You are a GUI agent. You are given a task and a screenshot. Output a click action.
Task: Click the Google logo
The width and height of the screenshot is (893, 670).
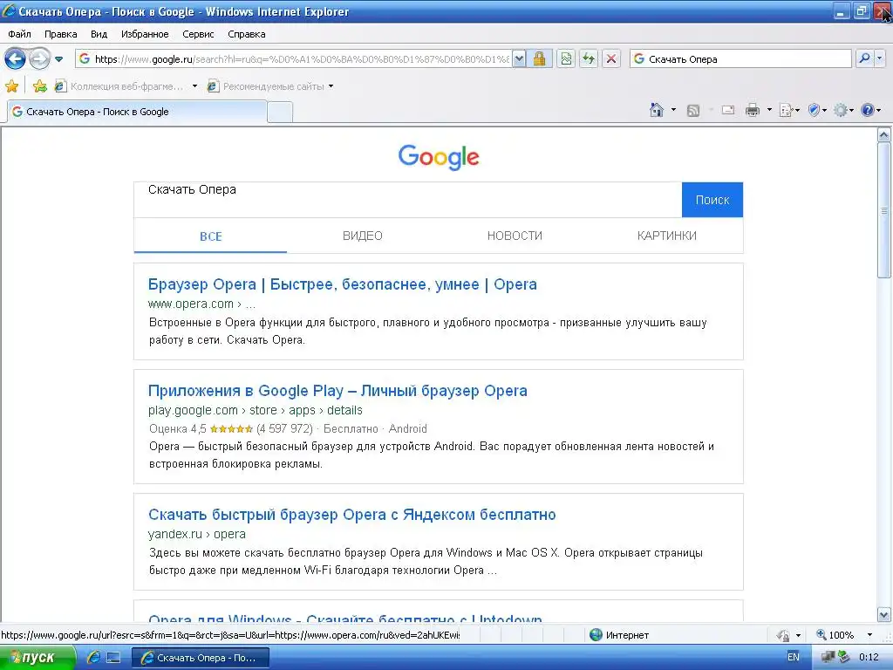[x=439, y=157]
